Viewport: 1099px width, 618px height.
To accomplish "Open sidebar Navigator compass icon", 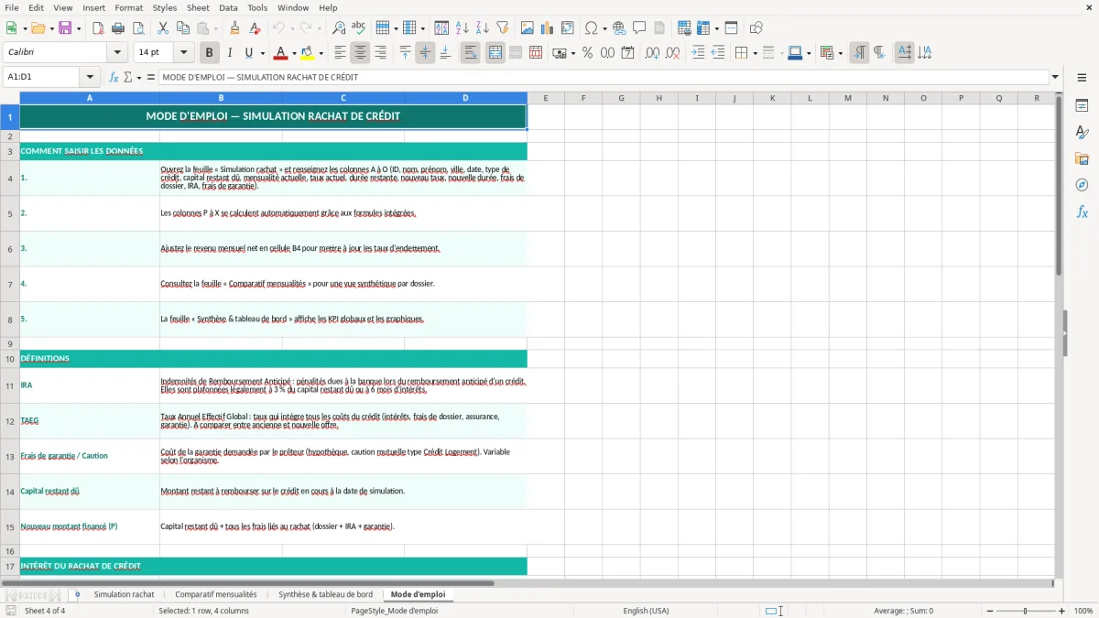I will [1082, 185].
